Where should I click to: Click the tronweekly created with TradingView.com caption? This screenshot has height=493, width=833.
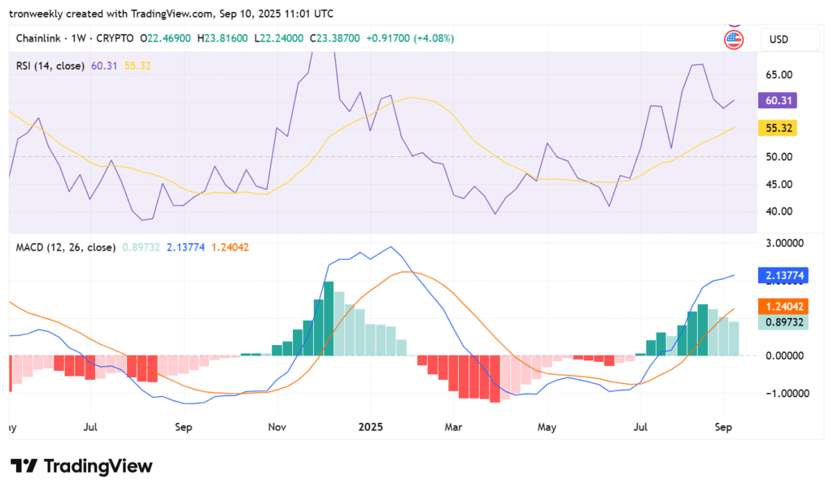[171, 13]
